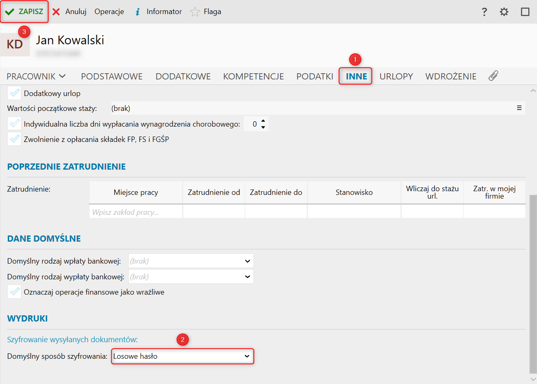
Task: Expand the Pracownik dropdown chevron
Action: click(x=62, y=76)
